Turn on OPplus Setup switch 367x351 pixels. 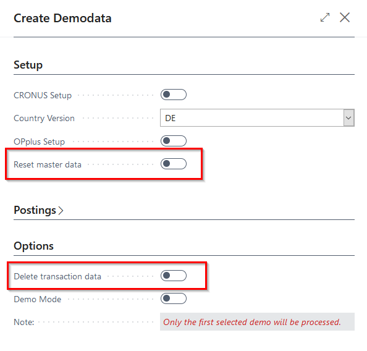pos(174,141)
